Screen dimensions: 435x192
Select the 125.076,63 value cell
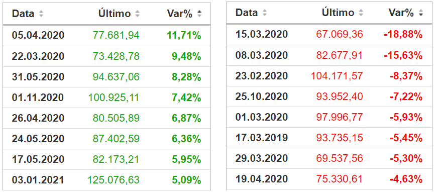[114, 180]
